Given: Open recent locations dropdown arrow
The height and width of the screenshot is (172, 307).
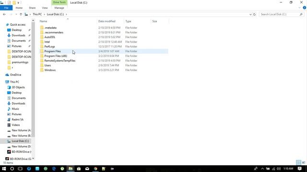Looking at the screenshot, I should tap(16, 14).
